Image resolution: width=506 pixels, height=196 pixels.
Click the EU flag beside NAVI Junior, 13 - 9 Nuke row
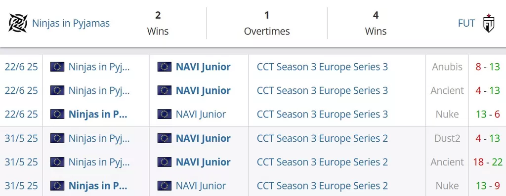pyautogui.click(x=164, y=186)
